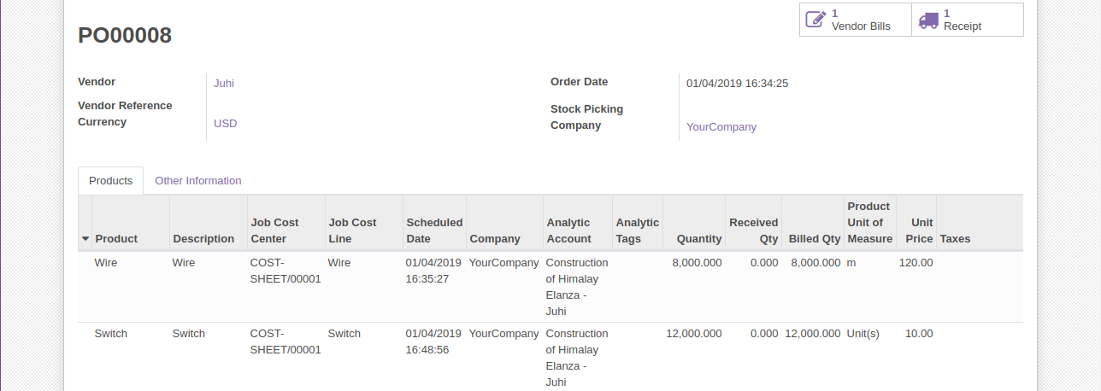The image size is (1101, 391).
Task: Open the Wire product row
Action: coord(550,287)
